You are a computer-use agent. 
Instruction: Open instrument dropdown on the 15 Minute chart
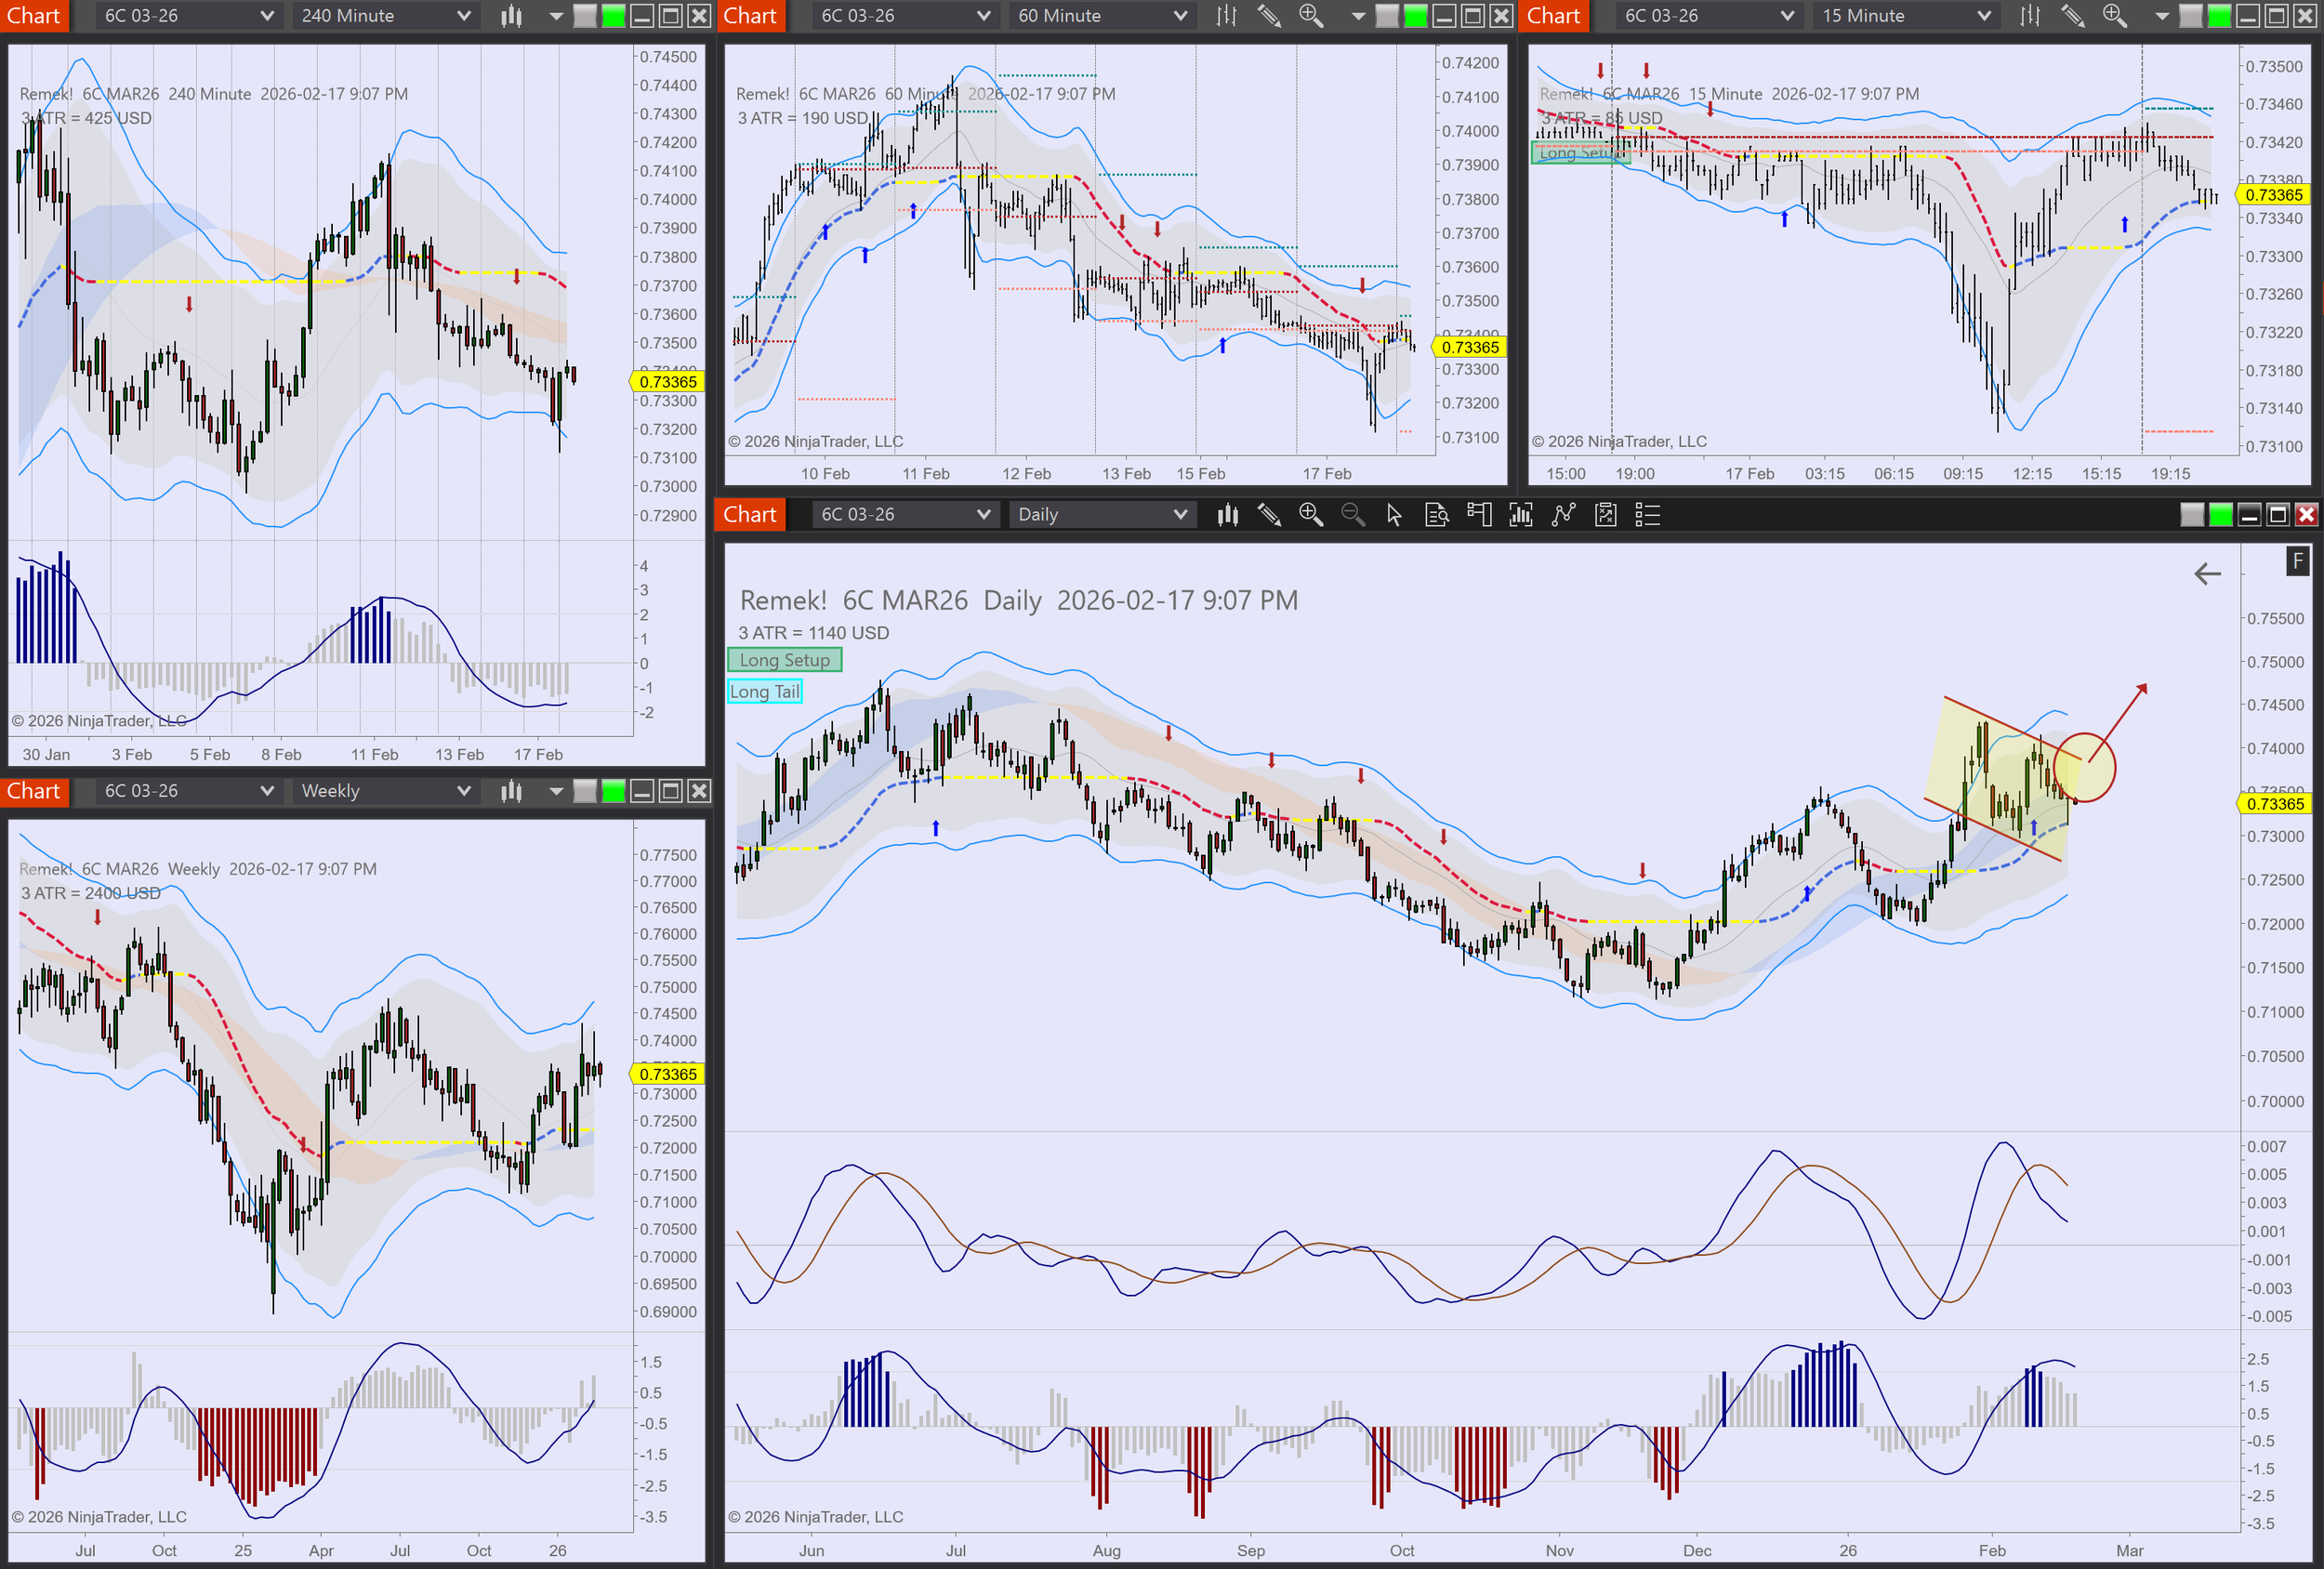1787,16
